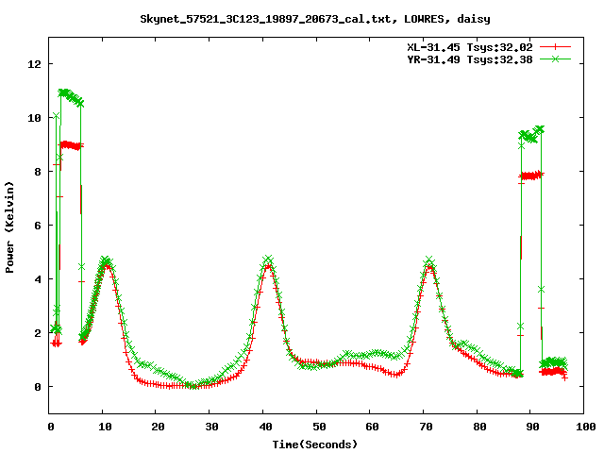This screenshot has height=453, width=604.
Task: Click the y-axis tick label 10
Action: [x=35, y=118]
